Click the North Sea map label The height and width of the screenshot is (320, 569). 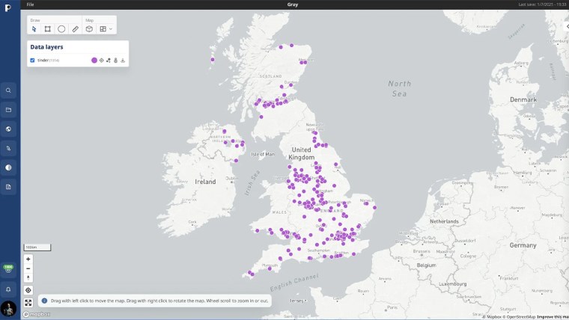(400, 89)
